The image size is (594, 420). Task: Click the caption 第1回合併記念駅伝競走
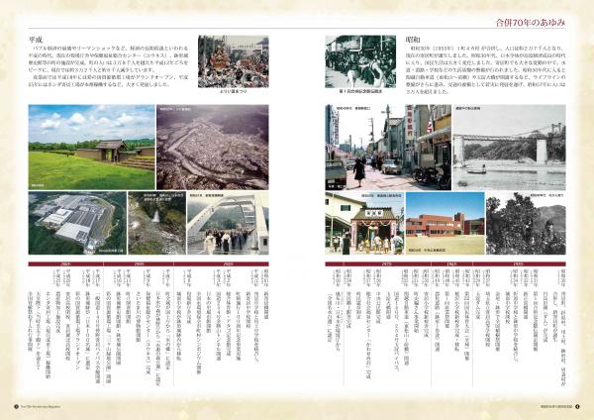[360, 91]
